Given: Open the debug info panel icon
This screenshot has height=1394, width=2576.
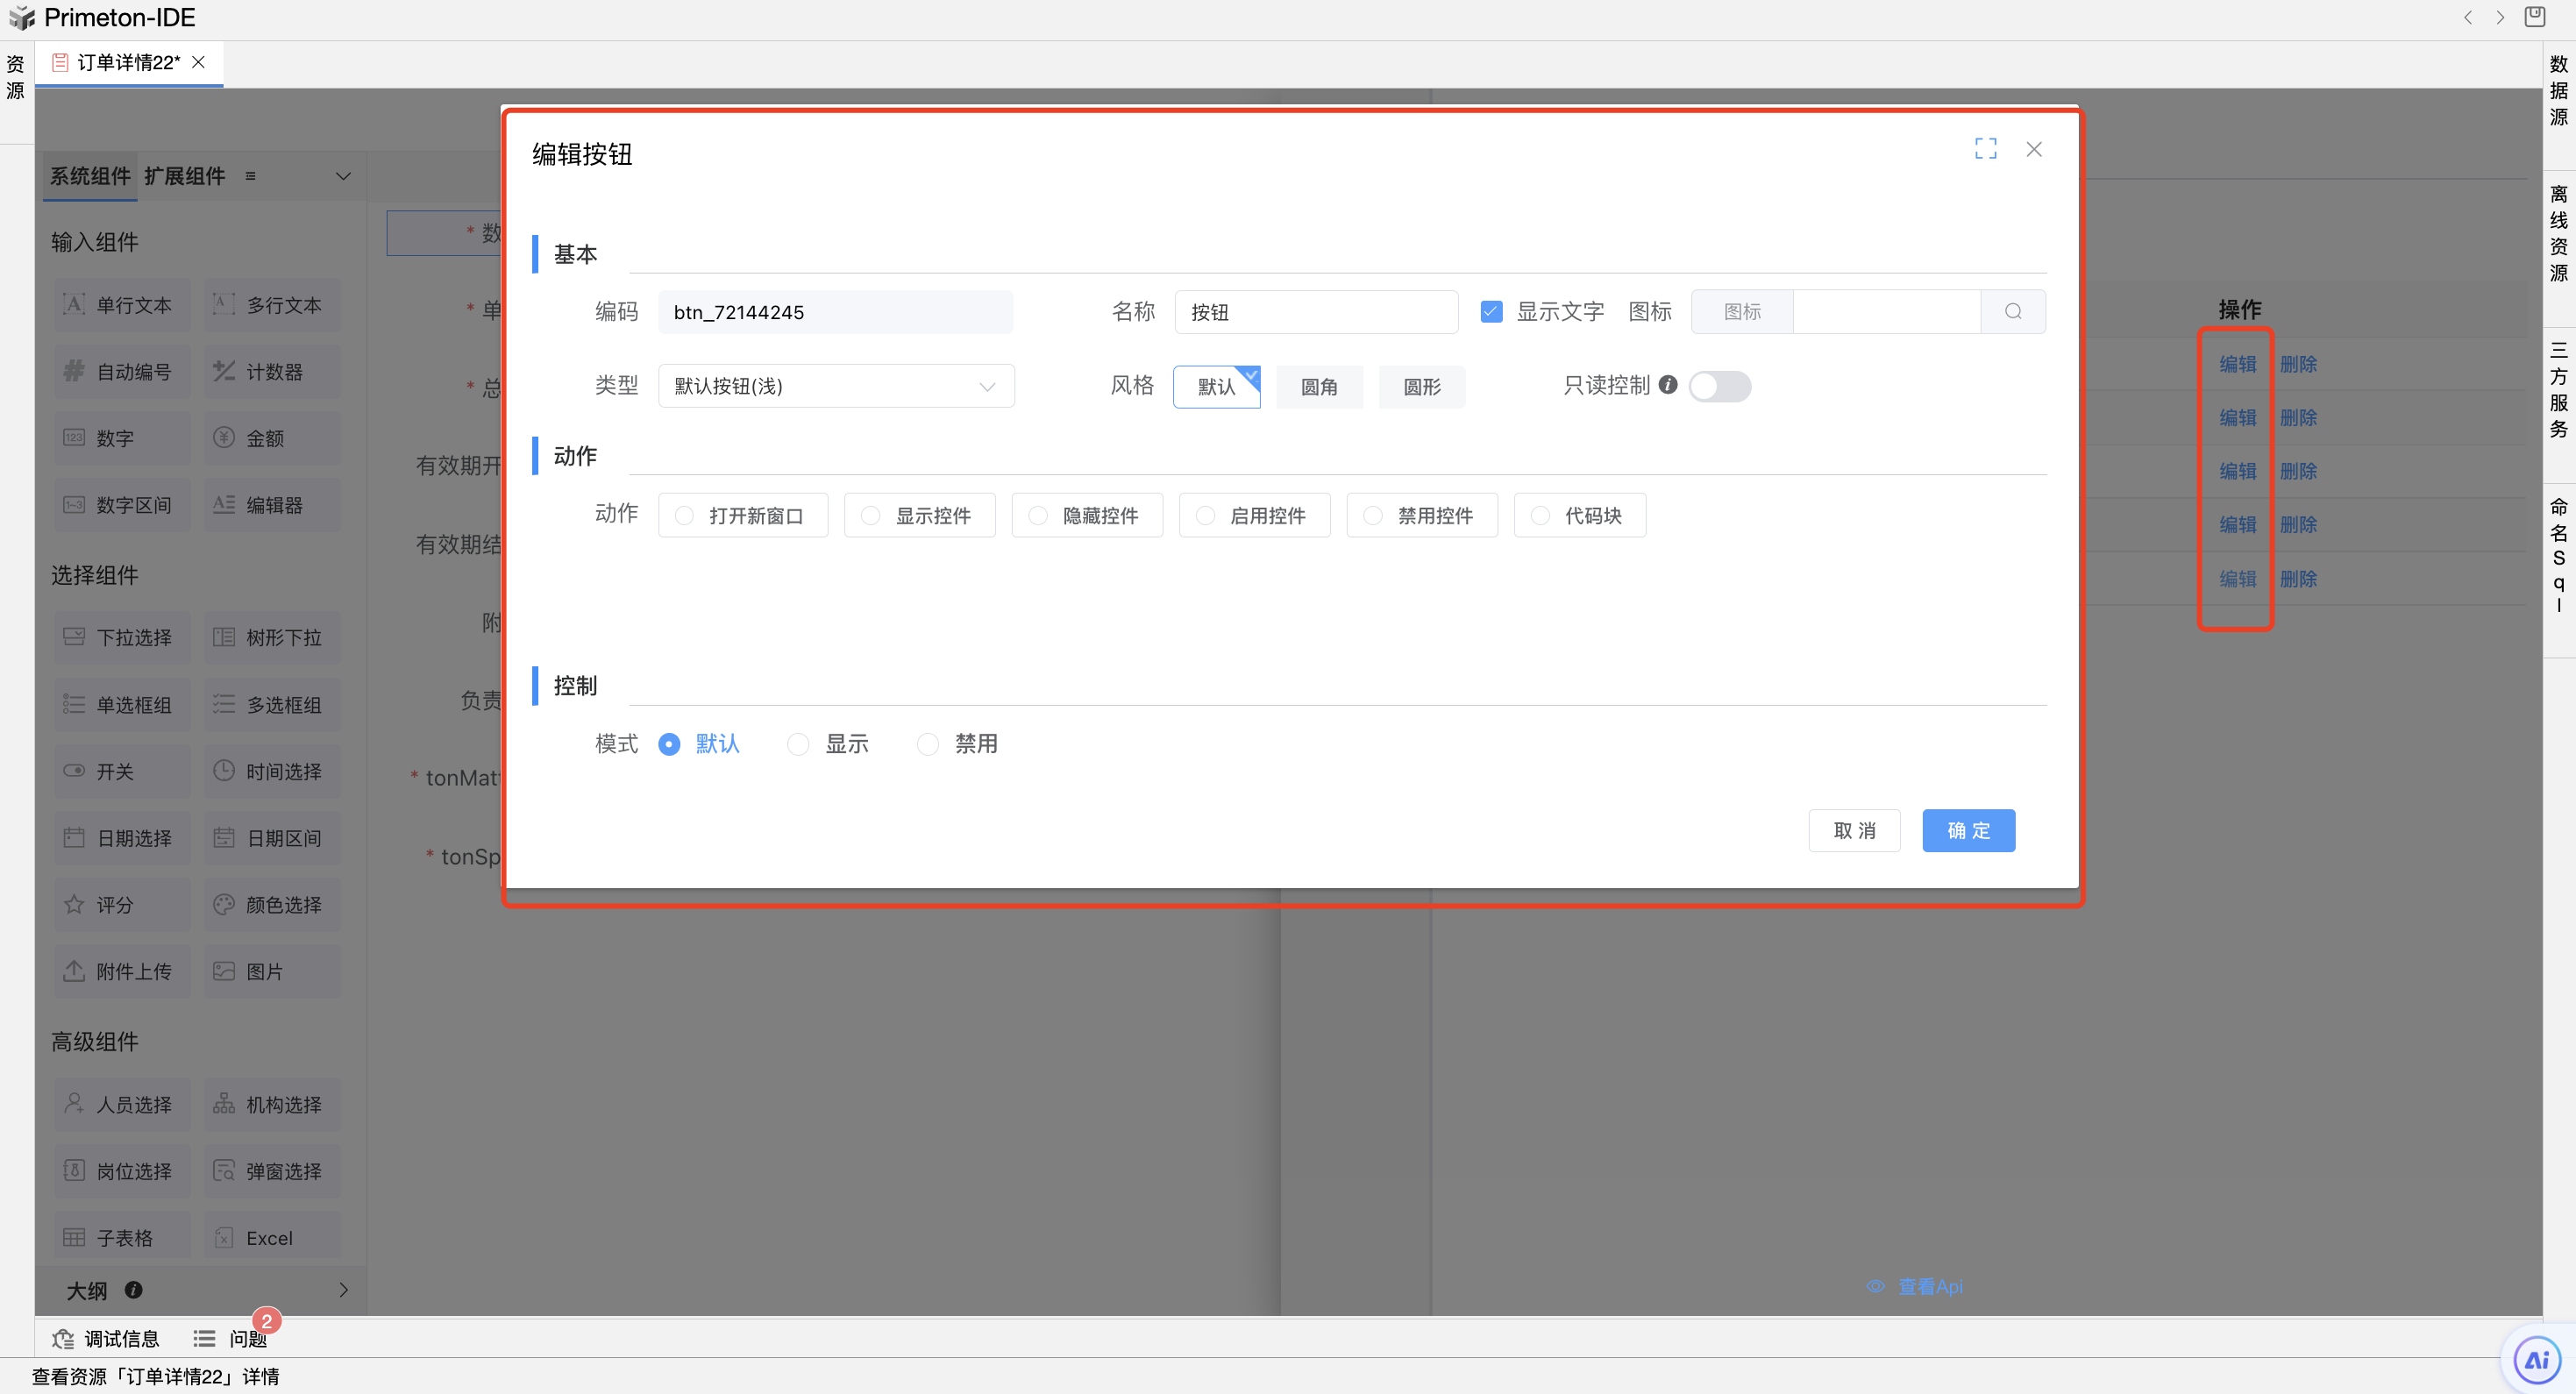Looking at the screenshot, I should pos(64,1339).
